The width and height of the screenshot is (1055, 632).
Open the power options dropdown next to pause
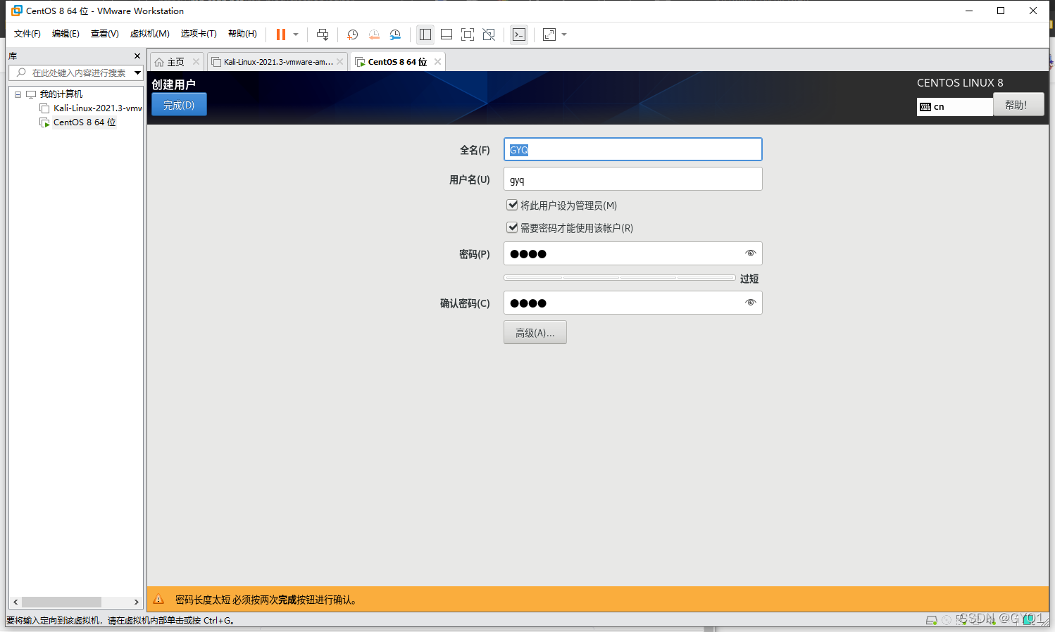(x=296, y=34)
